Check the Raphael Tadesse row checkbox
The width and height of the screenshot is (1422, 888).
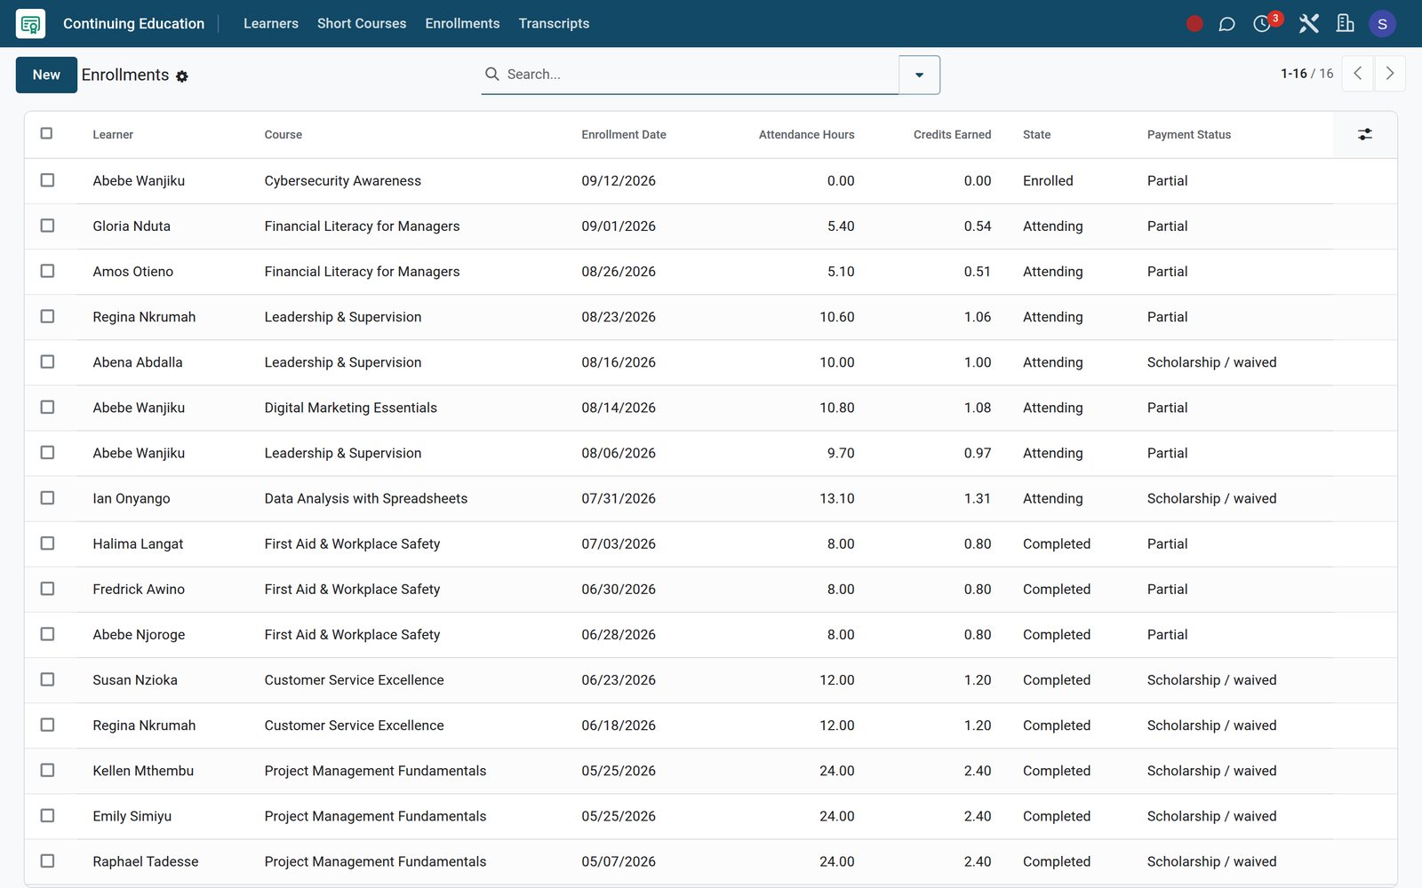coord(47,860)
